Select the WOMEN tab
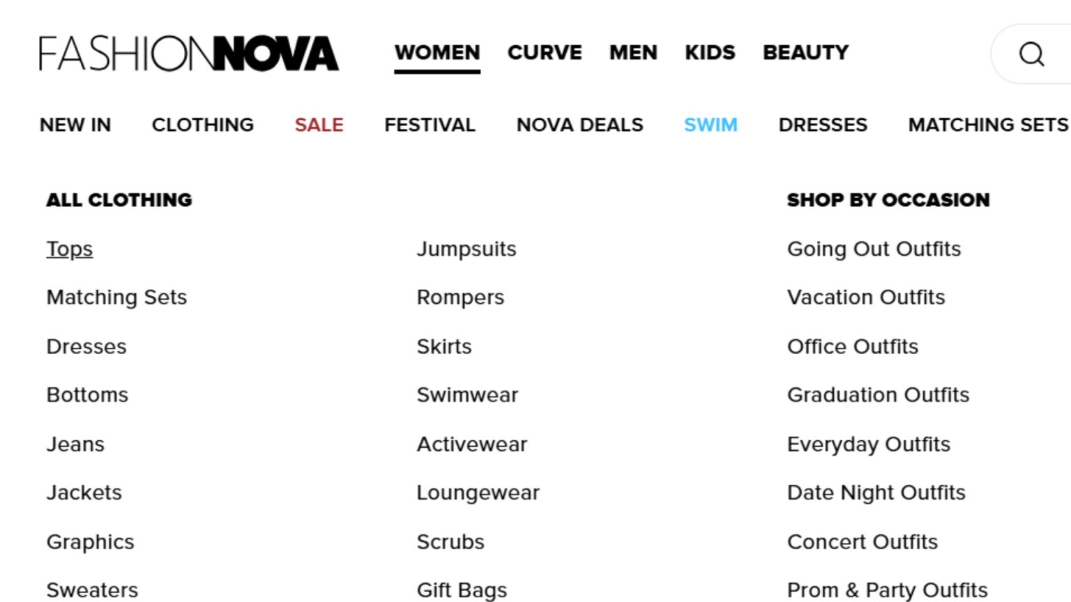The width and height of the screenshot is (1071, 602). point(436,52)
